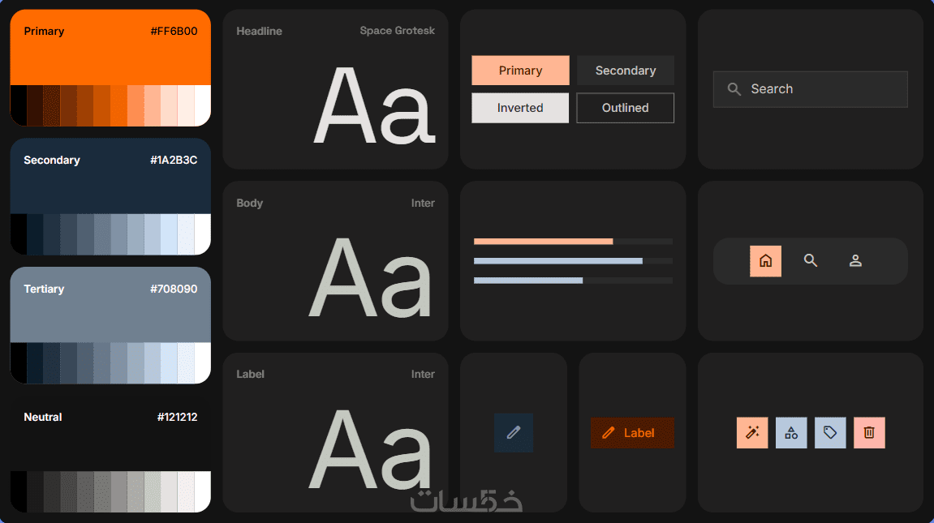The width and height of the screenshot is (934, 523).
Task: Click the dark blue pencil edit button
Action: pos(514,432)
